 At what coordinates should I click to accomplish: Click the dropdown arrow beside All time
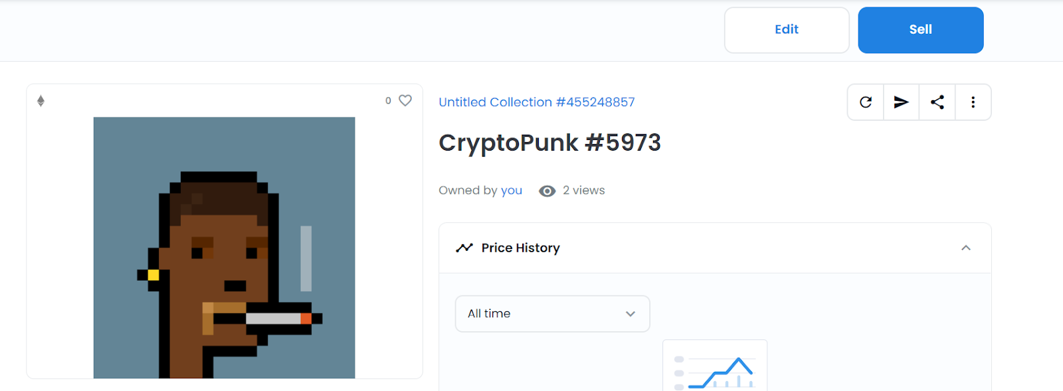[x=630, y=314]
